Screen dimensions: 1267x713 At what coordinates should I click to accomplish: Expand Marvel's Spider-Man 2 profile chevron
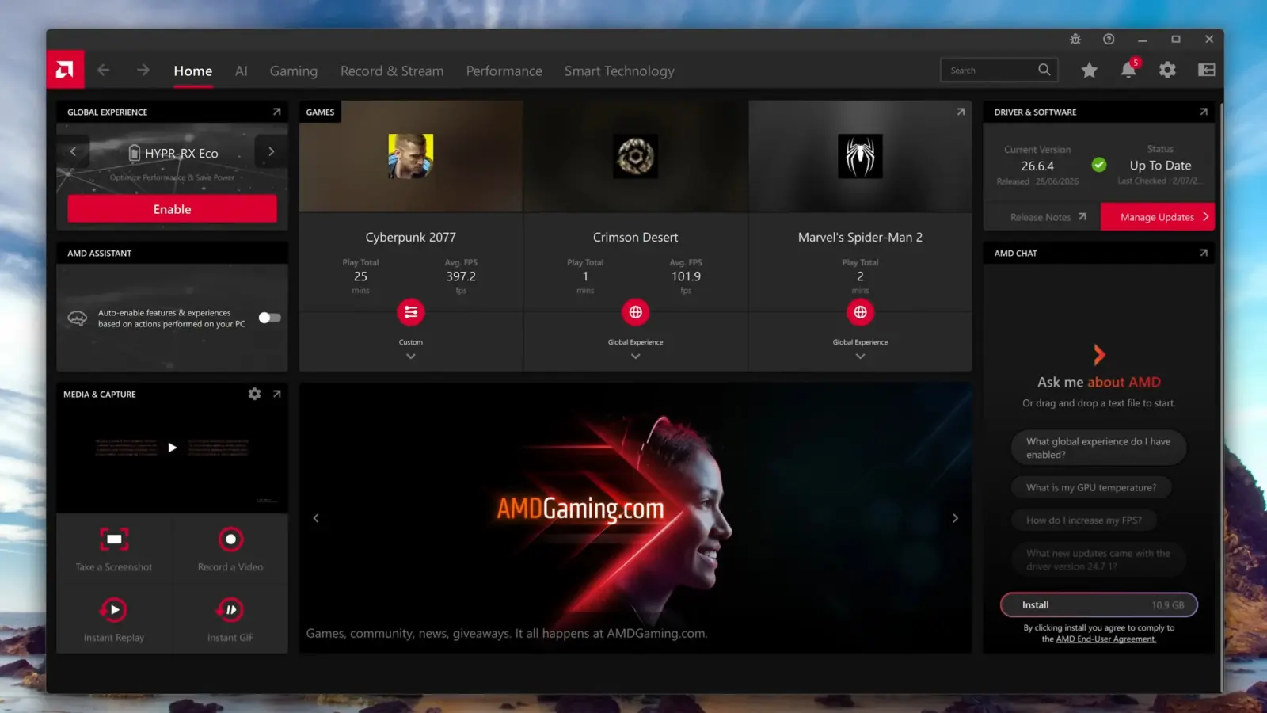click(x=860, y=356)
